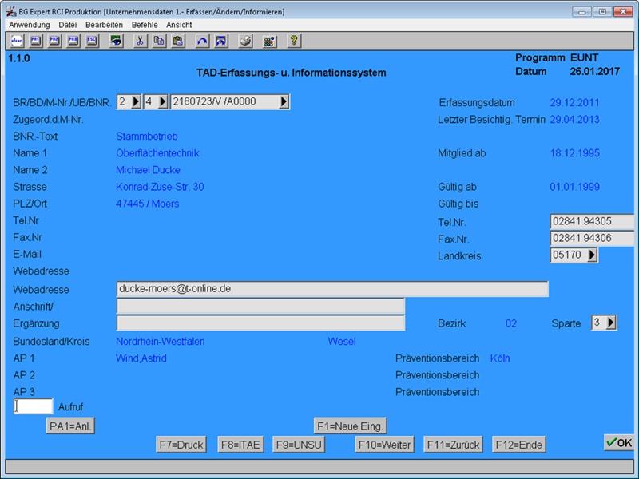Viewport: 639px width, 479px height.
Task: Expand the Landkreis 05170 dropdown
Action: pos(592,255)
